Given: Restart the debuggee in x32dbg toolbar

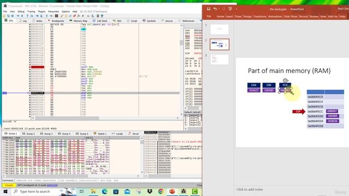Looking at the screenshot, I should pos(8,16).
